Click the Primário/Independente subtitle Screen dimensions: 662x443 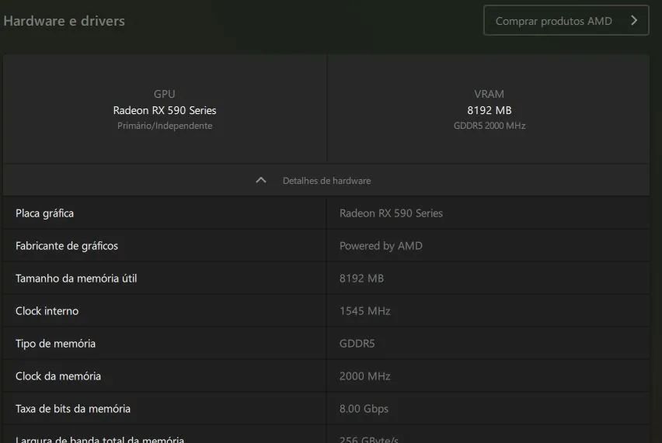pos(165,126)
